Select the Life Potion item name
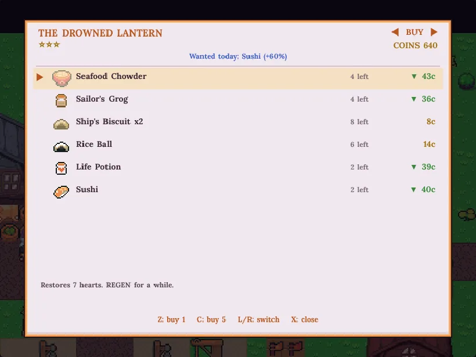The height and width of the screenshot is (357, 476). click(98, 167)
